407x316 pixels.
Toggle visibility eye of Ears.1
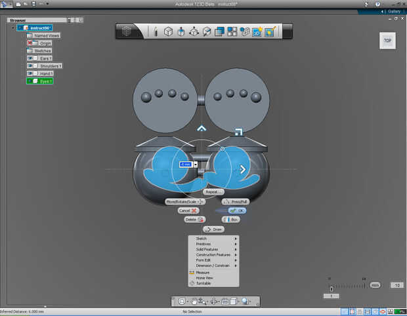(x=30, y=58)
